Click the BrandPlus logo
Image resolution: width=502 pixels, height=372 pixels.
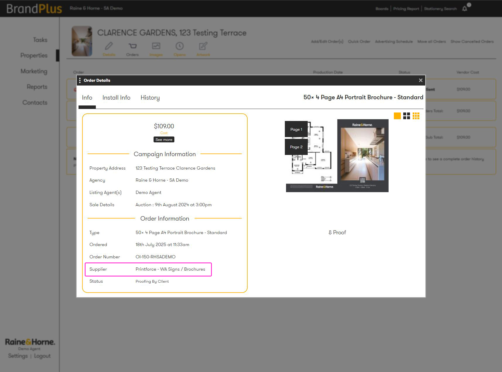pos(34,8)
